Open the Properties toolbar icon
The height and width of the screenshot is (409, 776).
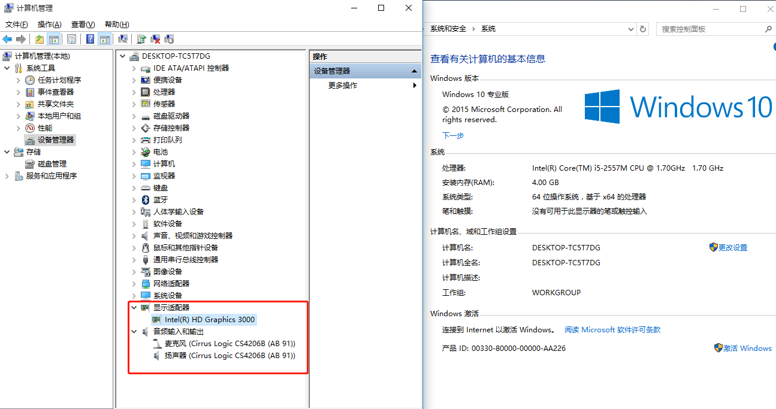click(x=72, y=40)
